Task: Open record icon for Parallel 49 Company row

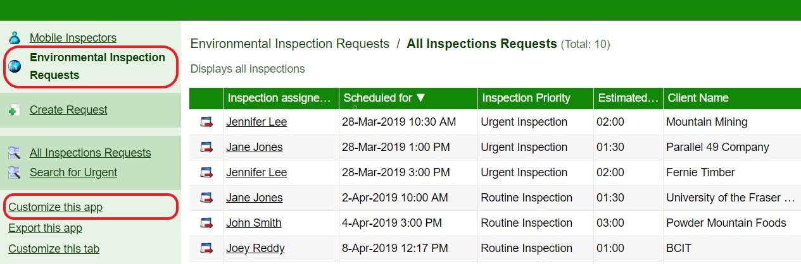Action: (x=206, y=147)
